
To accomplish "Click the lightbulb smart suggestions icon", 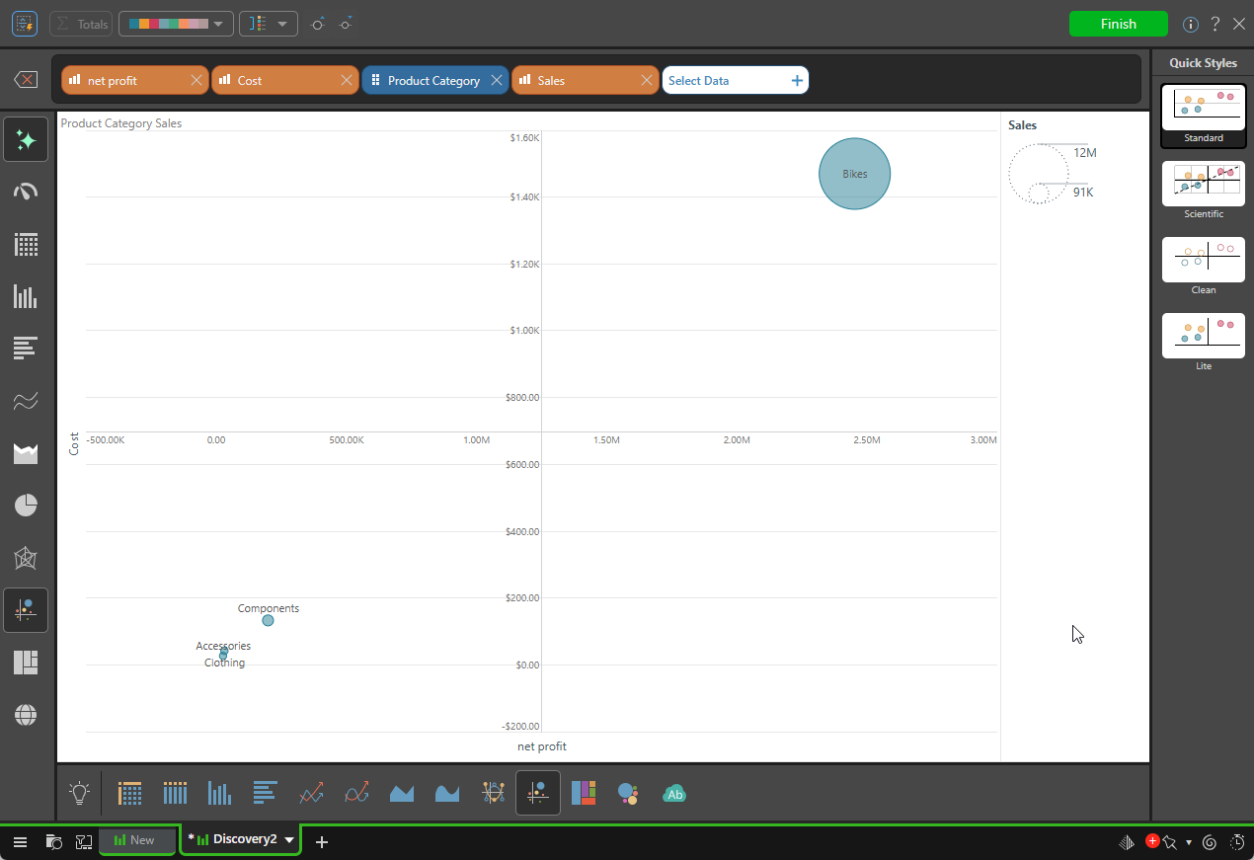I will (x=80, y=793).
